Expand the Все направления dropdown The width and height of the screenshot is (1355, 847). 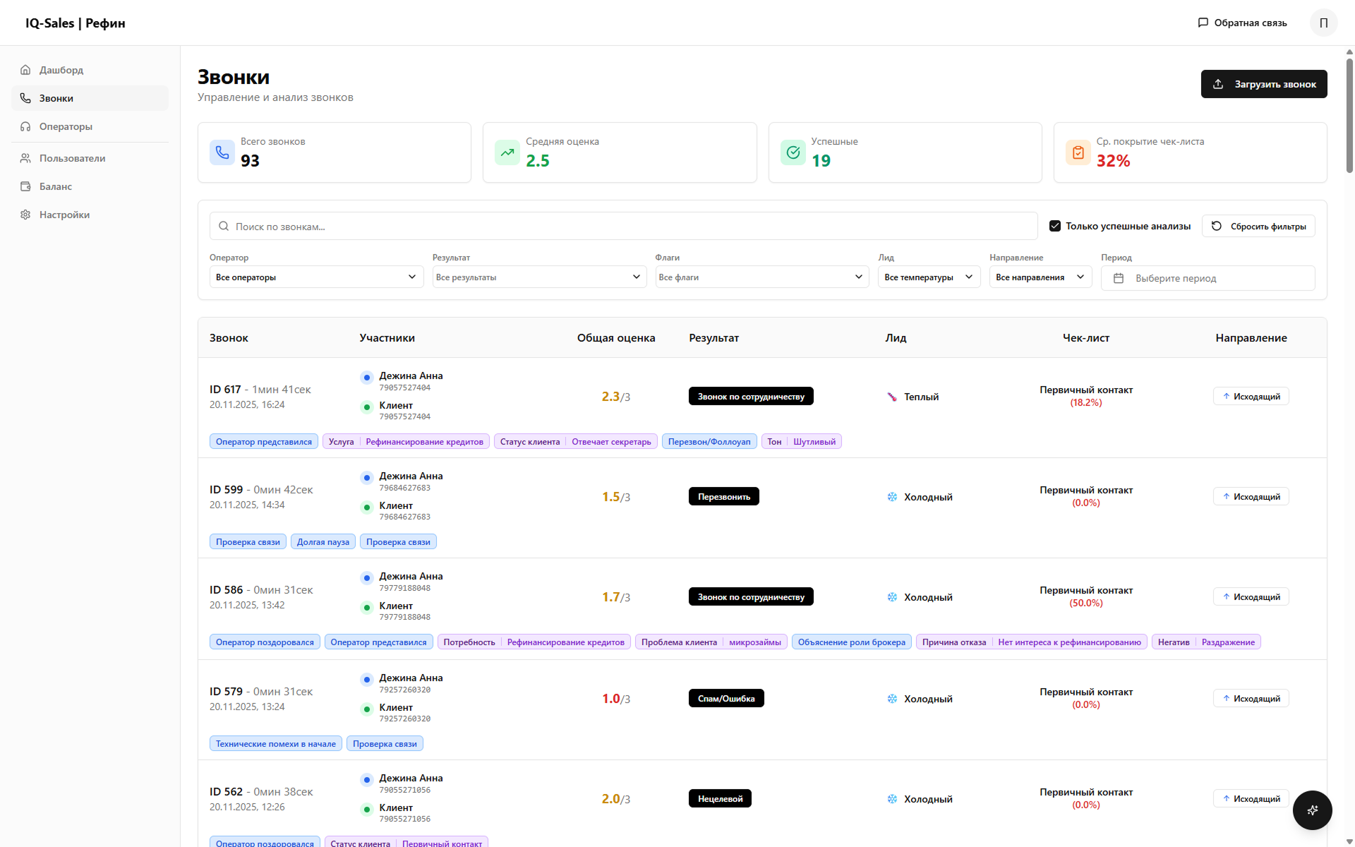[x=1040, y=277]
